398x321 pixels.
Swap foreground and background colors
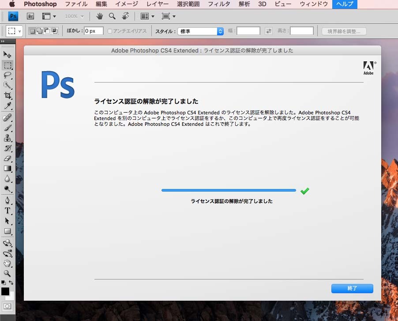pos(11,282)
